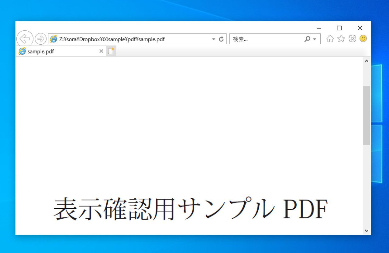Click the vertical scrollbar thumb

(x=367, y=116)
